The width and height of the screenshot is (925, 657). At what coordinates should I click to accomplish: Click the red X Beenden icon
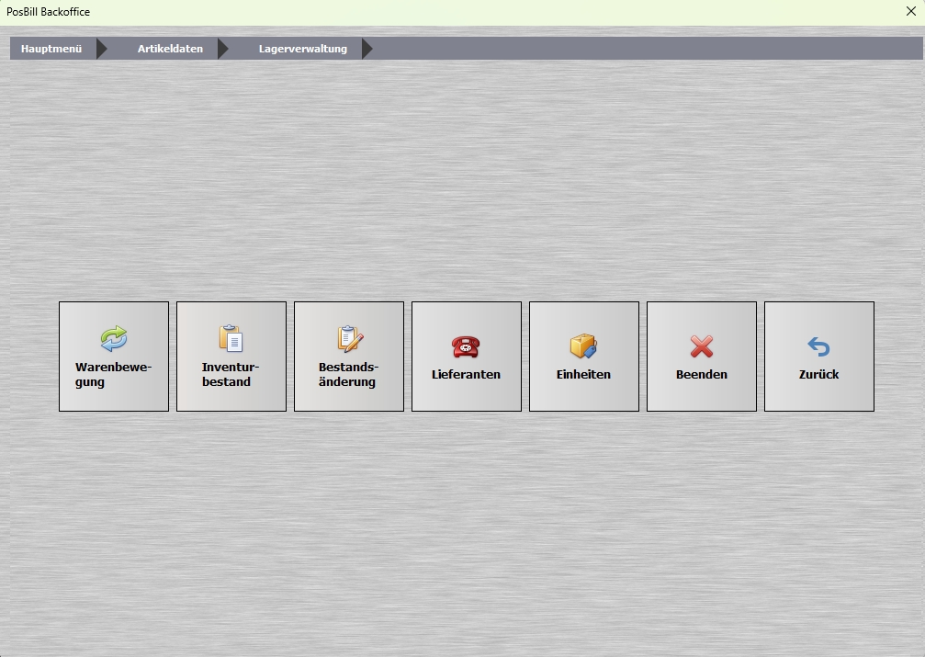point(702,346)
